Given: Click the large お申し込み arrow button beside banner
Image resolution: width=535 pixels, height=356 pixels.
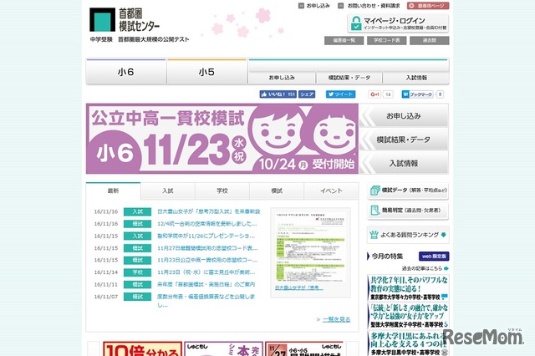Looking at the screenshot, I should 404,116.
